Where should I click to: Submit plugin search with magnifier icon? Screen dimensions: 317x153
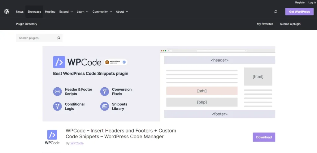coord(59,38)
